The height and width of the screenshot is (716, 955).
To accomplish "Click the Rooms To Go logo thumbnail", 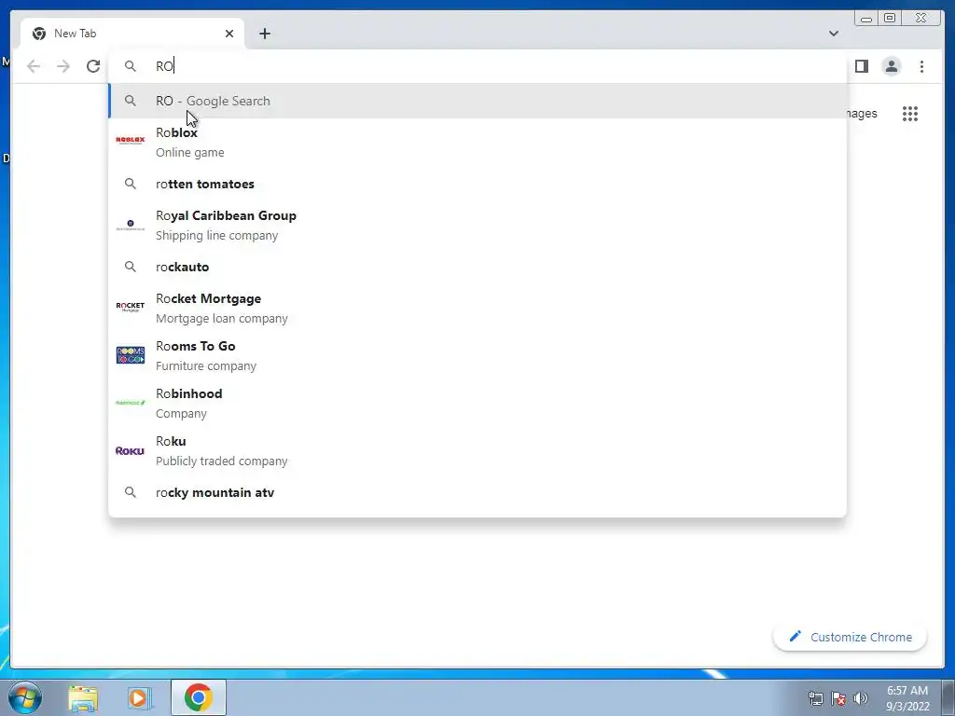I will [x=131, y=355].
